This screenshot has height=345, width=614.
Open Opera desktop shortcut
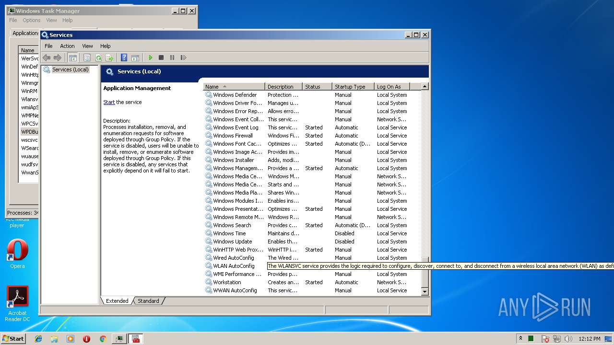(x=17, y=254)
